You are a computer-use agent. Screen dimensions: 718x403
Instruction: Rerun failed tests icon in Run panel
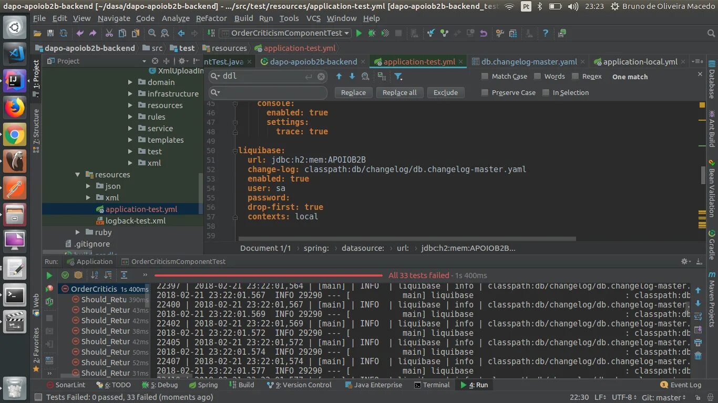pos(49,288)
